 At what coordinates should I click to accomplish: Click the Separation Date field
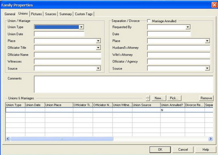169,34
